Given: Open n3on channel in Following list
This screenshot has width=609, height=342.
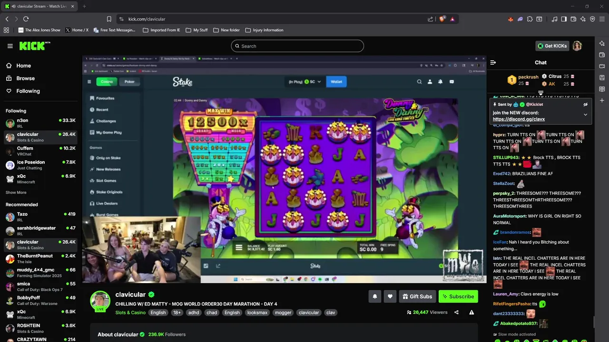Looking at the screenshot, I should coord(40,123).
